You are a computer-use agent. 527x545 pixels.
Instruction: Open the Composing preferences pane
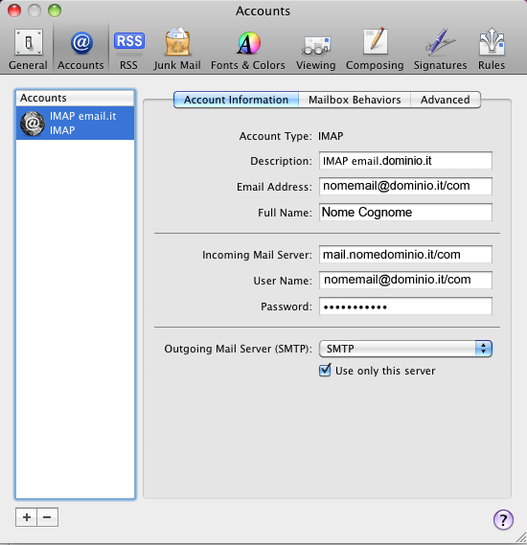(x=375, y=50)
